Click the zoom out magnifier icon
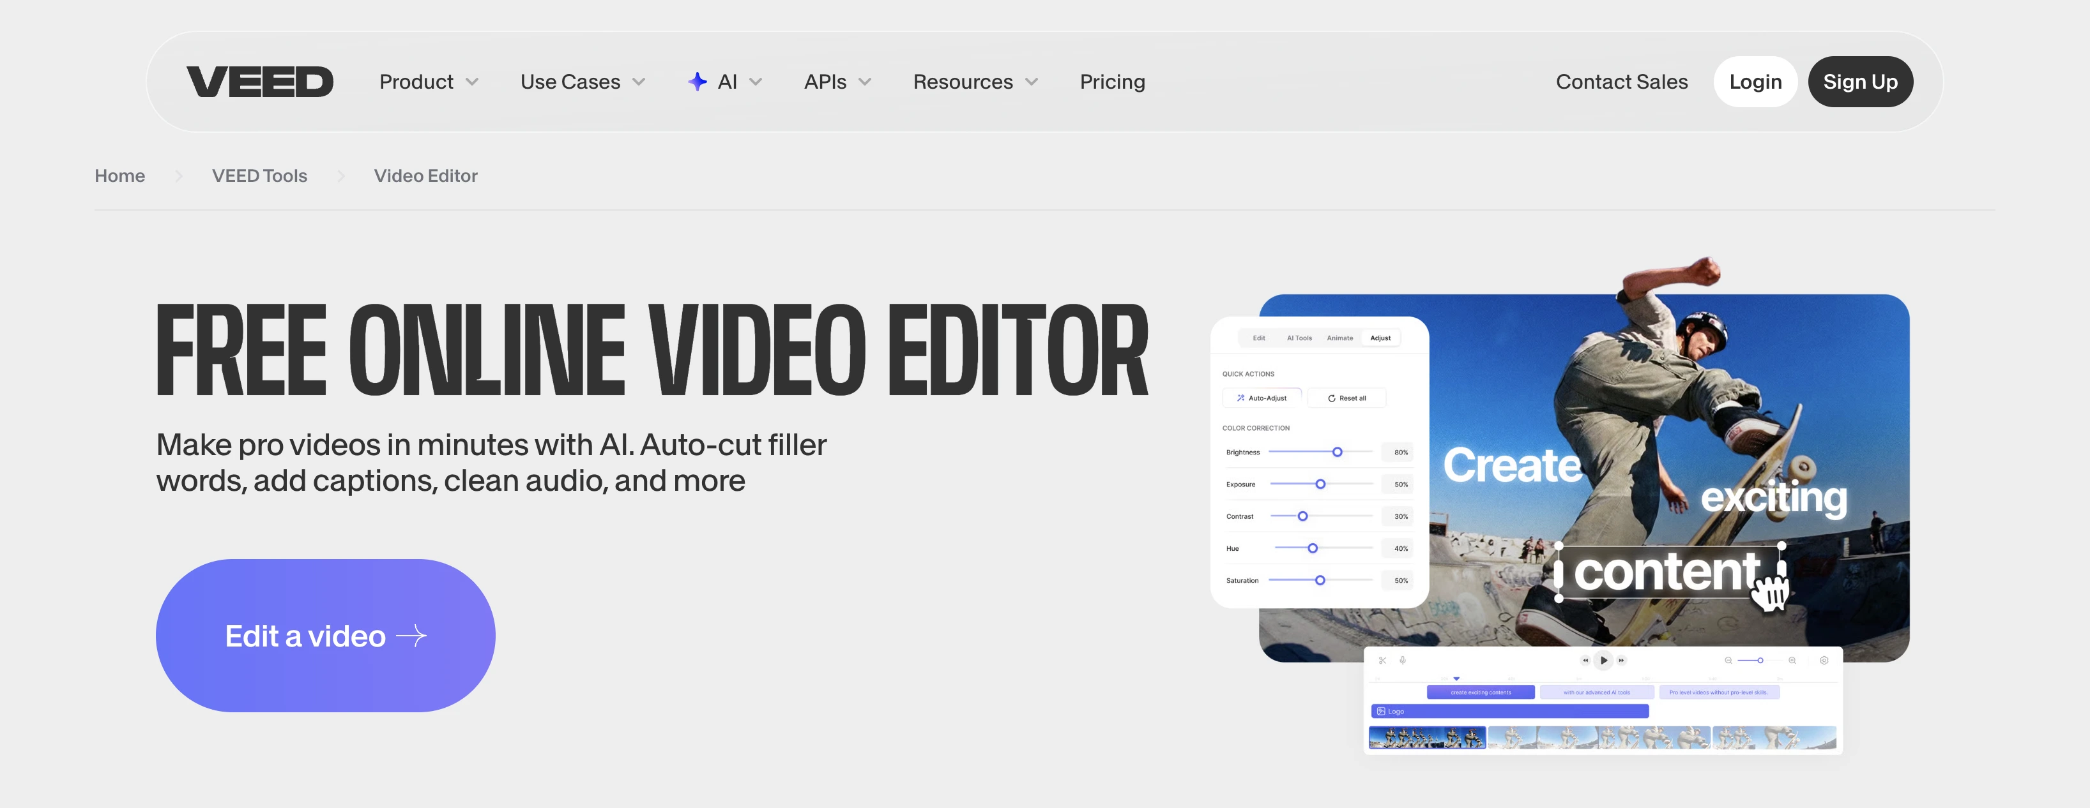2090x808 pixels. point(1728,661)
